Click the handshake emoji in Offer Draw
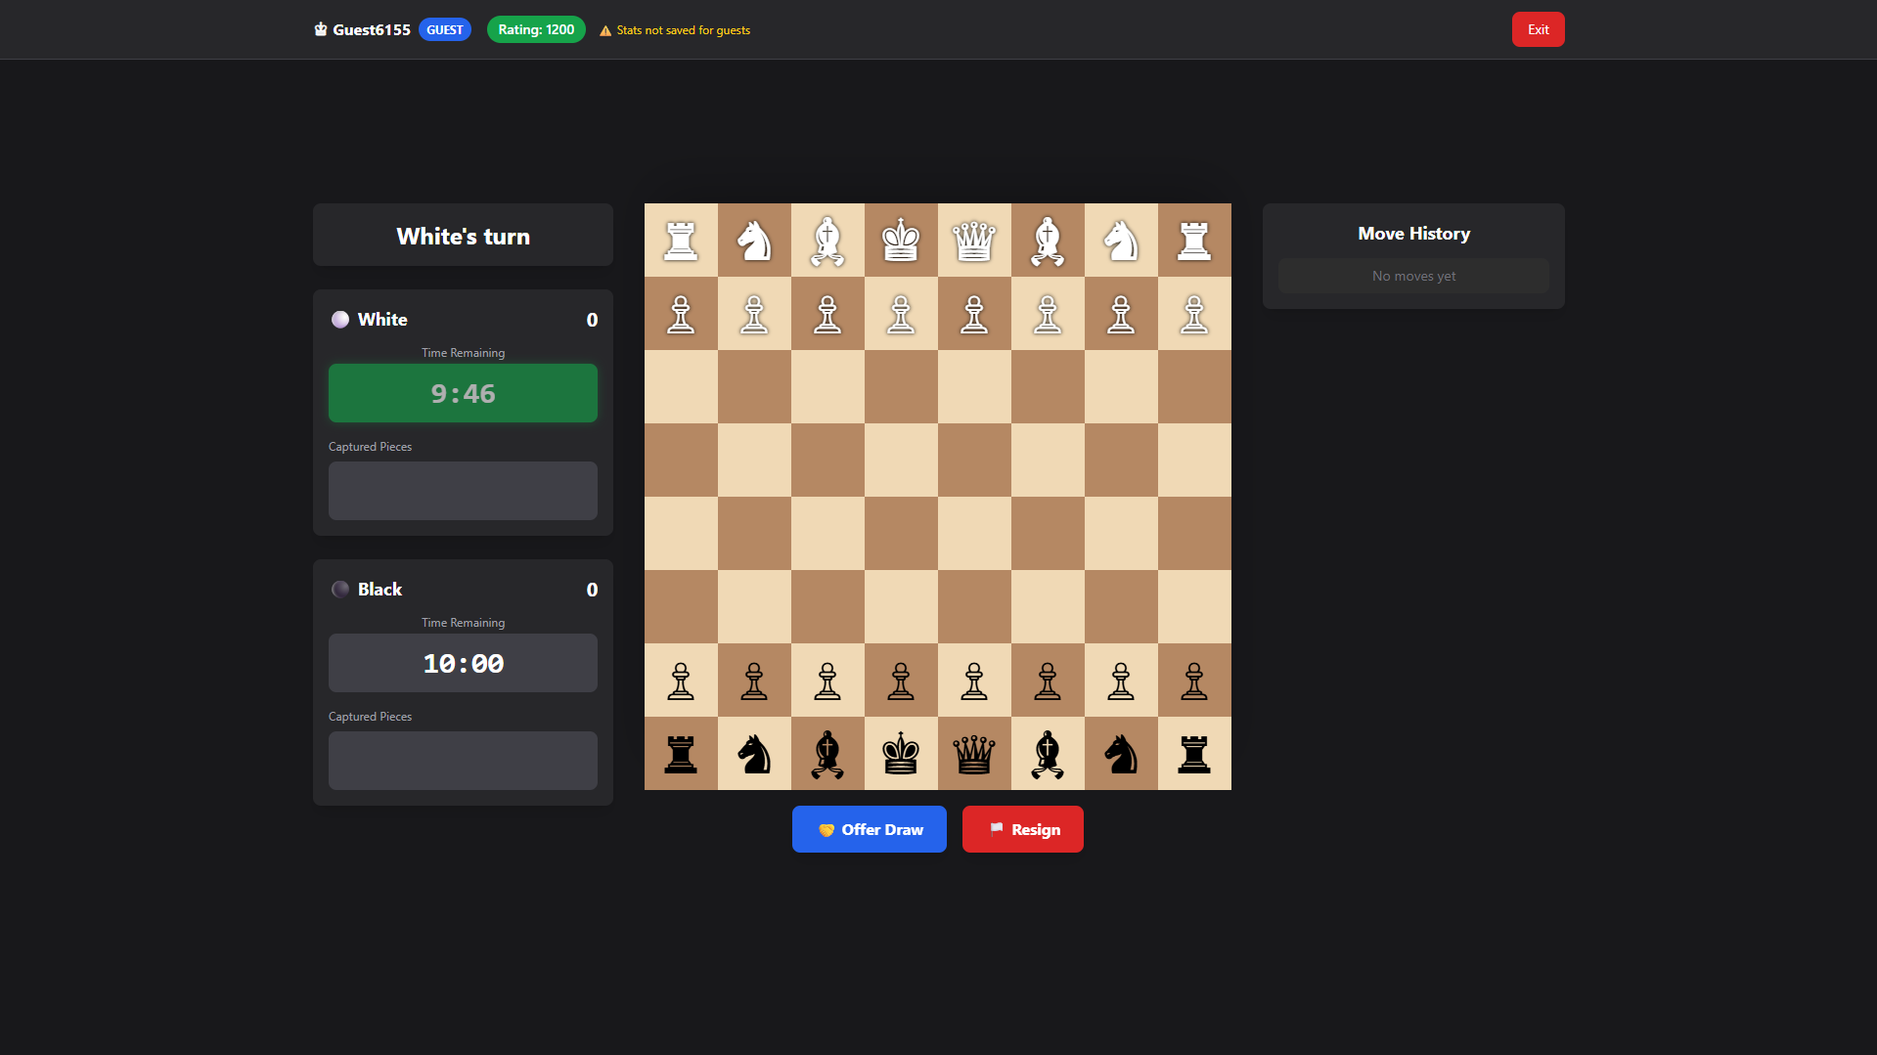 tap(827, 828)
